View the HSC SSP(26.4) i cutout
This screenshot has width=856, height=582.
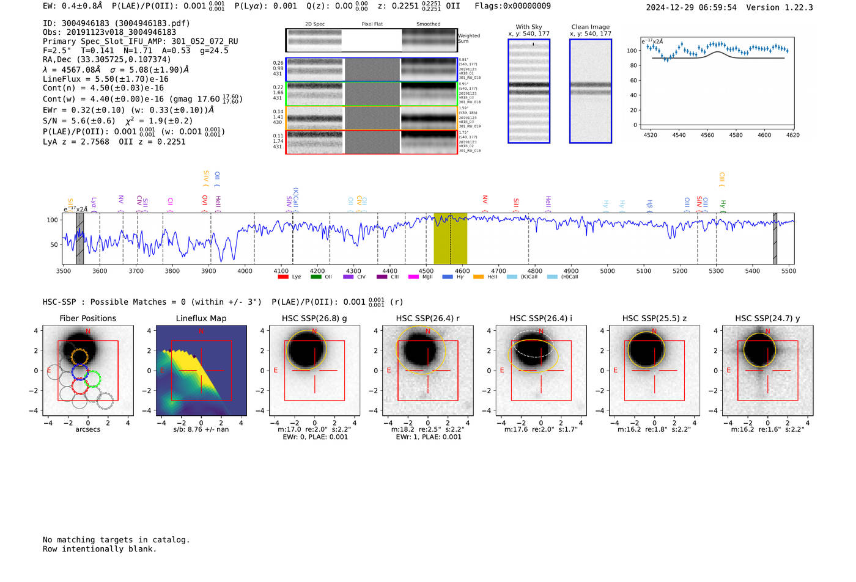point(541,371)
